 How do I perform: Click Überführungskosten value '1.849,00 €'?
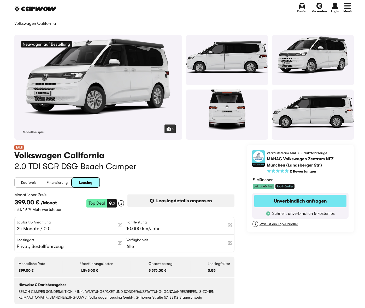(x=89, y=270)
